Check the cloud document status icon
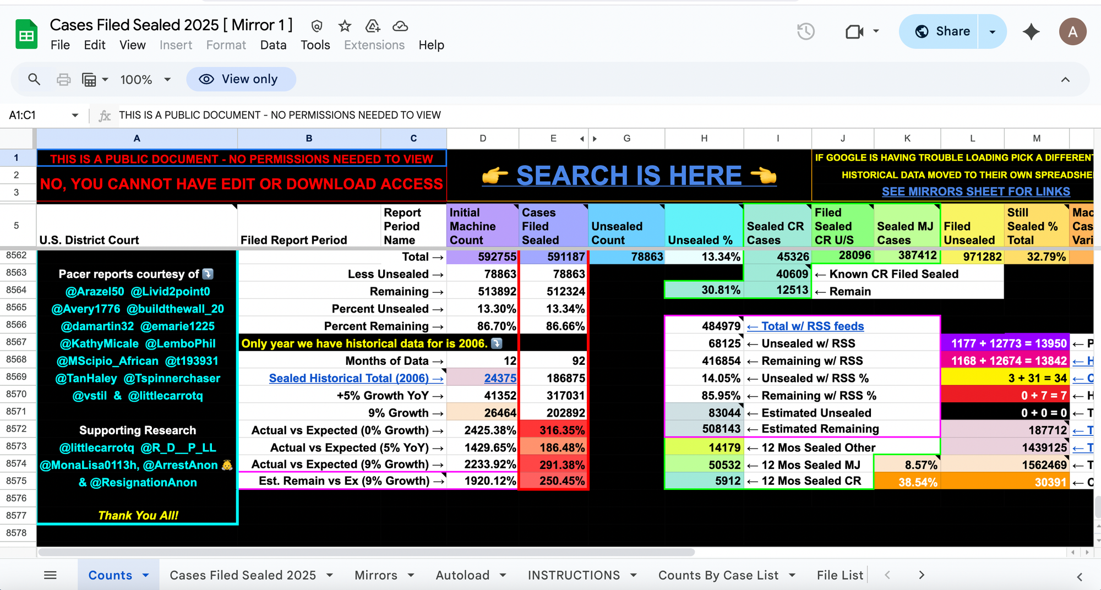Screen dimensions: 1101x590 [x=400, y=26]
